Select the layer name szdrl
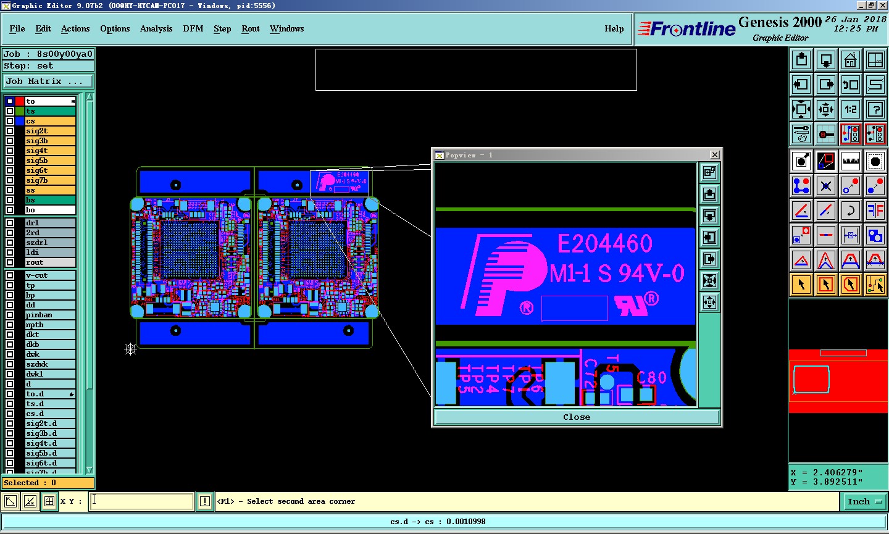Viewport: 889px width, 534px height. click(50, 243)
